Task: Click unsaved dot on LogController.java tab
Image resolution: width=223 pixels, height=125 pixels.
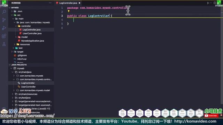Action: pyautogui.click(x=79, y=3)
